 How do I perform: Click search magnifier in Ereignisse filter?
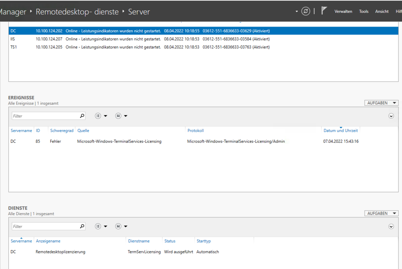point(82,116)
